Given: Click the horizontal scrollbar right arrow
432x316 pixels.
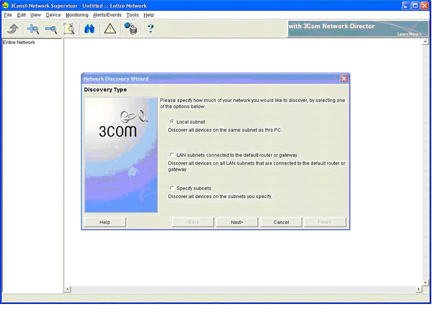Looking at the screenshot, I should (x=419, y=289).
